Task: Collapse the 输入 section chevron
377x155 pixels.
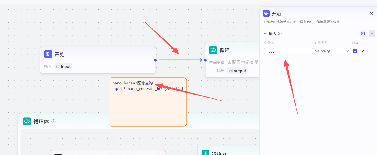Action: 265,34
